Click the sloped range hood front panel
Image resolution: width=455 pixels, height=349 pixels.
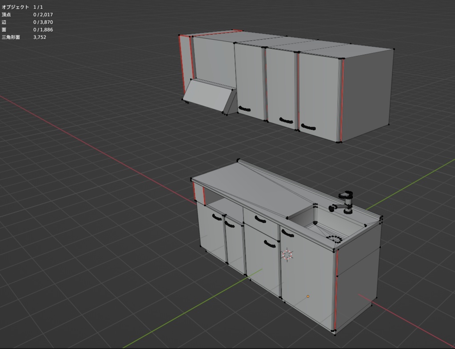tap(208, 96)
